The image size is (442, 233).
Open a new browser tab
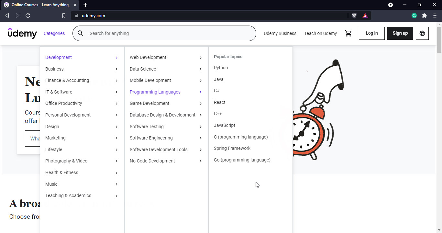(x=85, y=5)
